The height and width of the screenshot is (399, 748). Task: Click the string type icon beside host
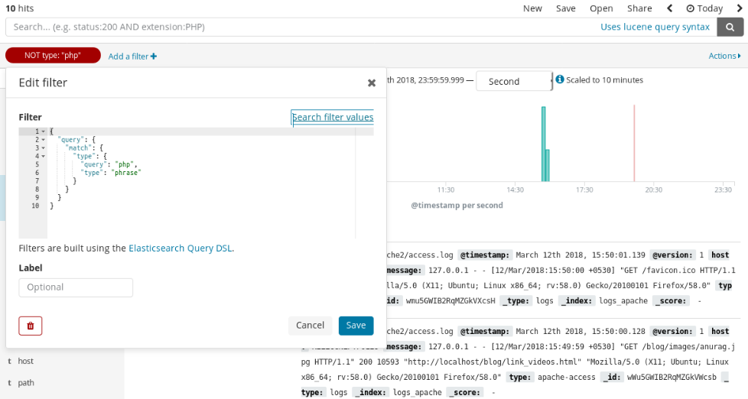pos(9,361)
